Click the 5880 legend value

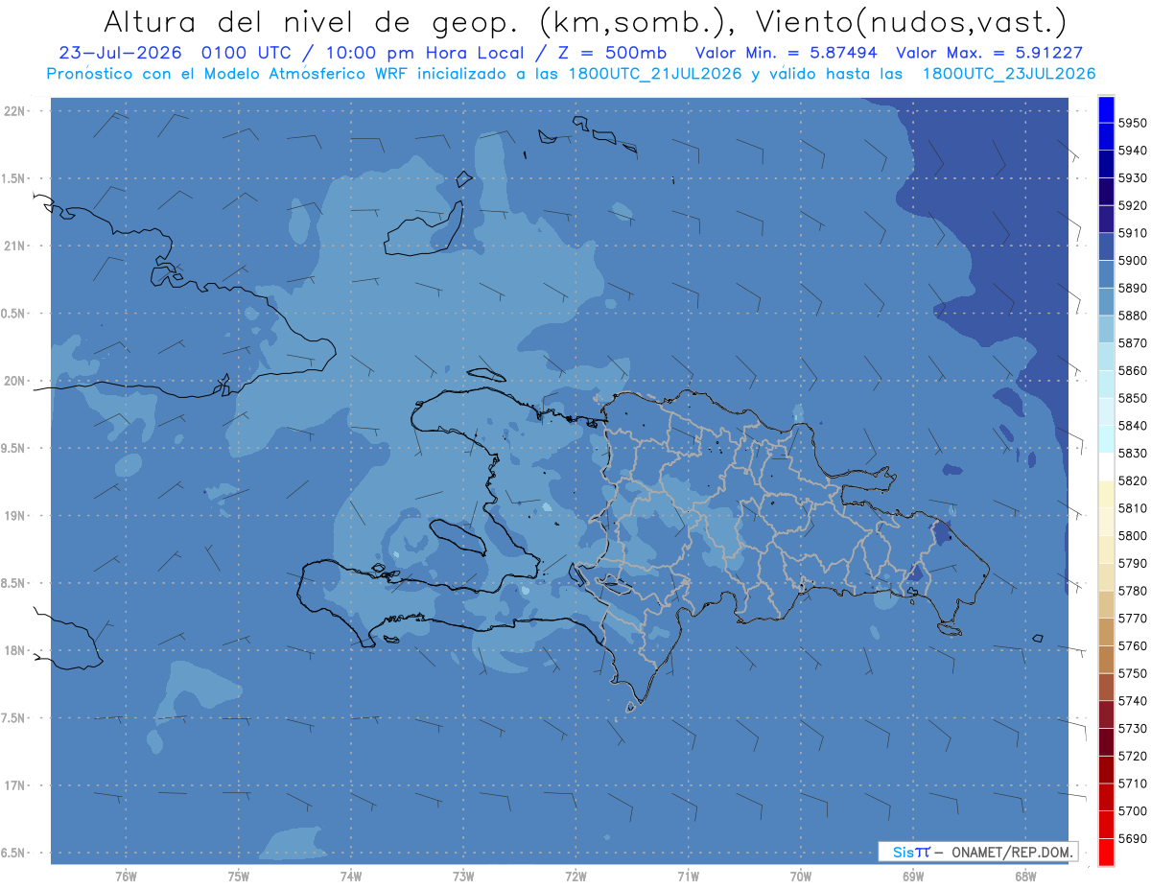pyautogui.click(x=1133, y=316)
